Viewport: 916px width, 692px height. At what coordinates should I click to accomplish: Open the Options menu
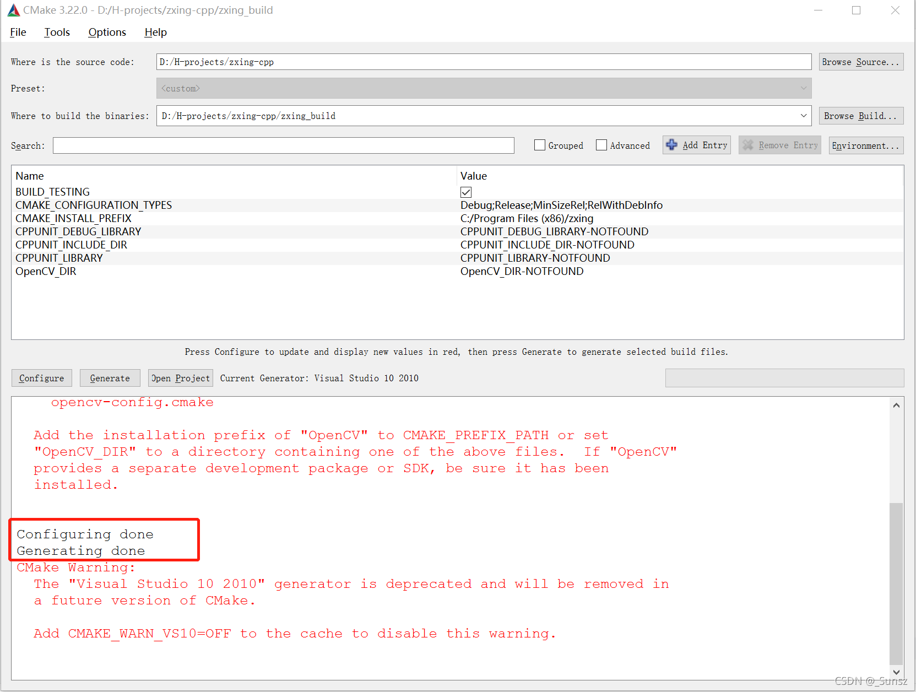click(107, 32)
